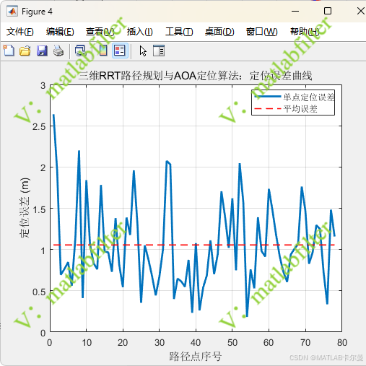Open a file with the folder icon
Image resolution: width=366 pixels, height=366 pixels.
(x=25, y=51)
